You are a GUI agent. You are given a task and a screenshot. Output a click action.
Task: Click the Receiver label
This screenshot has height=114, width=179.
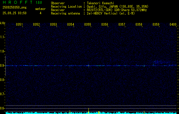pyautogui.click(x=58, y=10)
